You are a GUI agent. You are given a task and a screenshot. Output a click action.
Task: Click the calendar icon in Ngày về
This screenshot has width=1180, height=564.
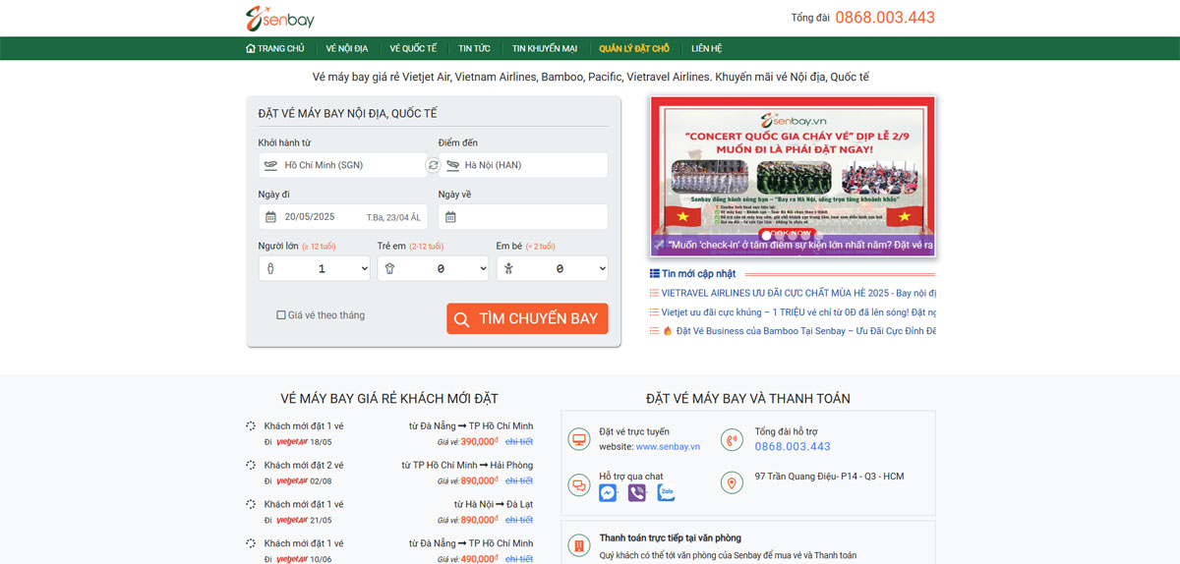450,217
